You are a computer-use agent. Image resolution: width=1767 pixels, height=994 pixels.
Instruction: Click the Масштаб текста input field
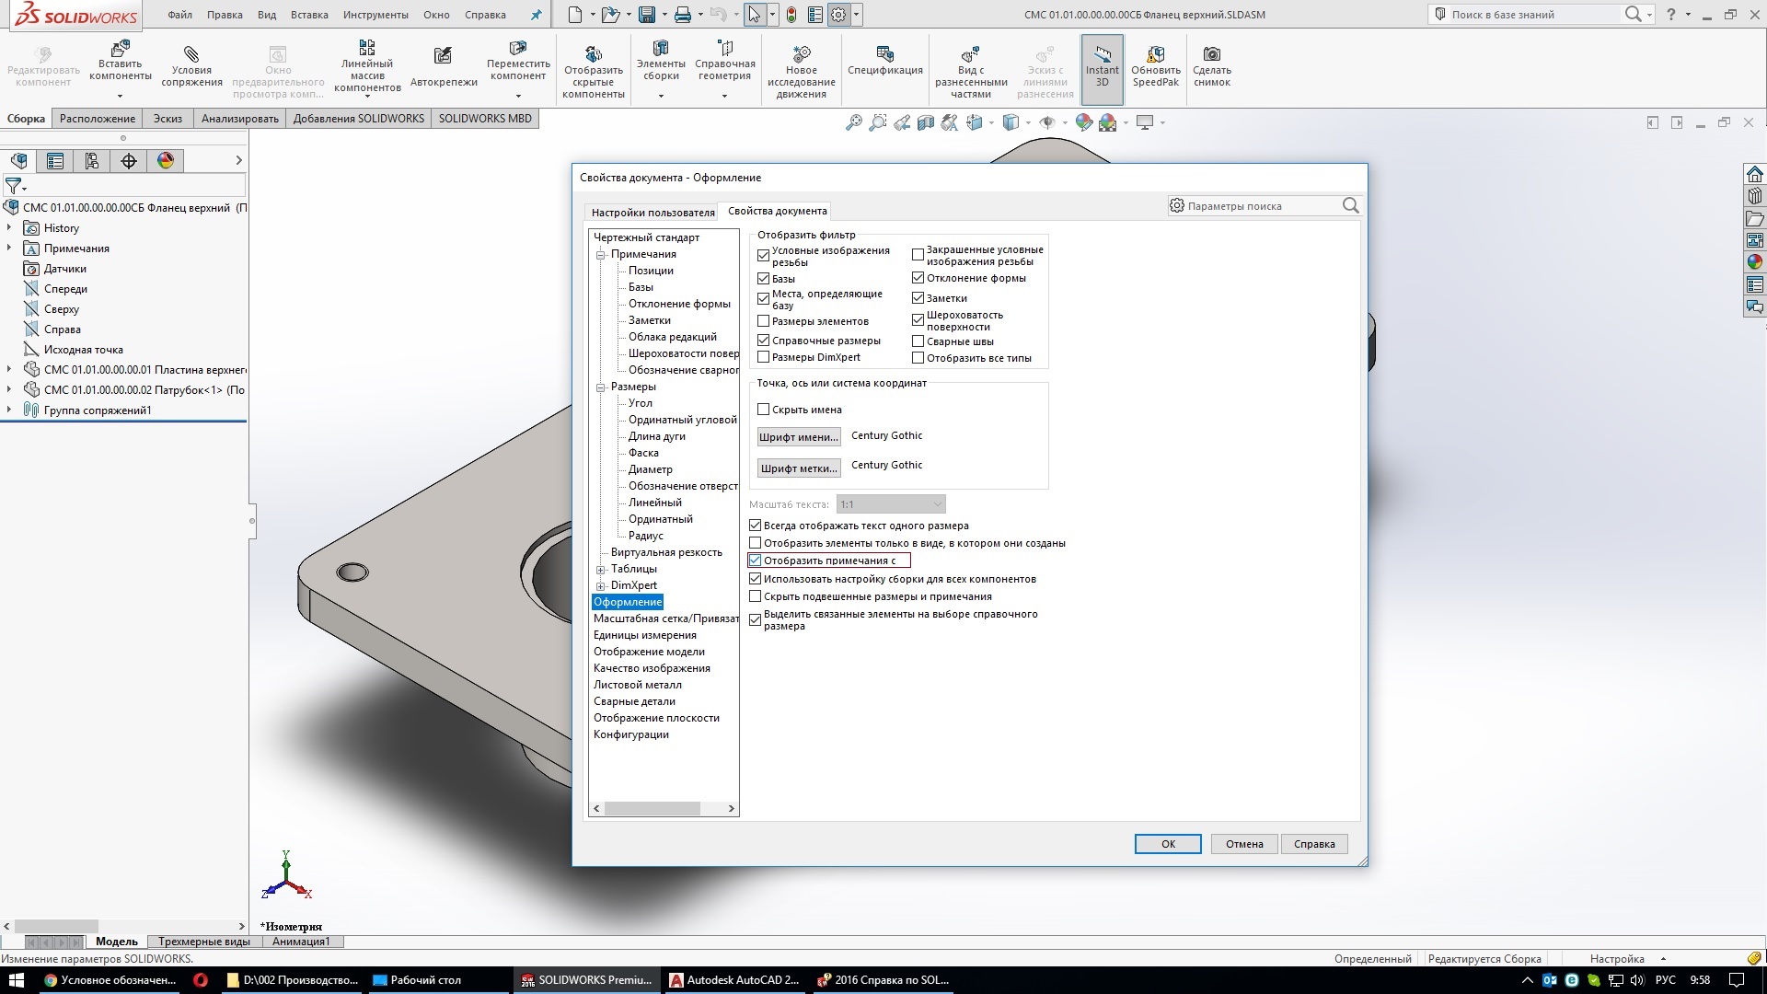pos(891,503)
